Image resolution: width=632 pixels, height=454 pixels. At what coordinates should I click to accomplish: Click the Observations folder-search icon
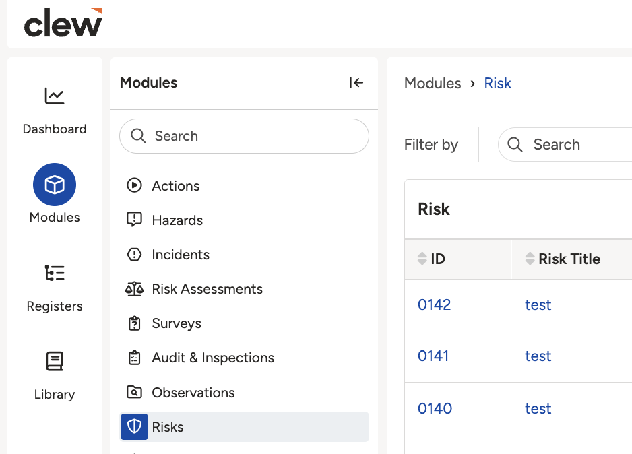click(x=134, y=392)
